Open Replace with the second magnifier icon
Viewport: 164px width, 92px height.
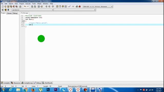[35, 6]
